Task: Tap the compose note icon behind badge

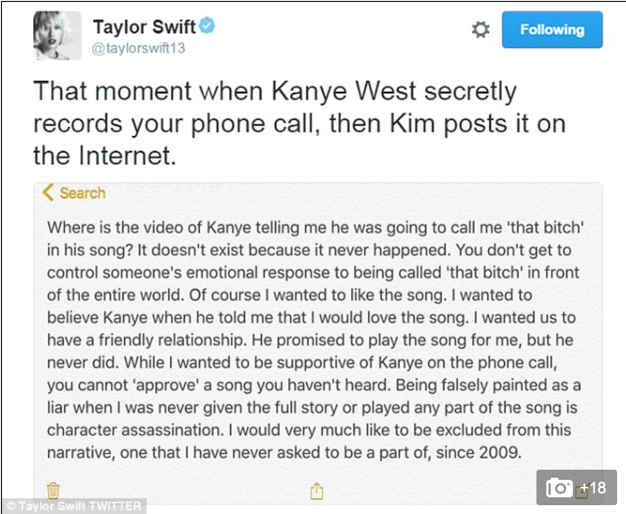Action: [x=582, y=493]
